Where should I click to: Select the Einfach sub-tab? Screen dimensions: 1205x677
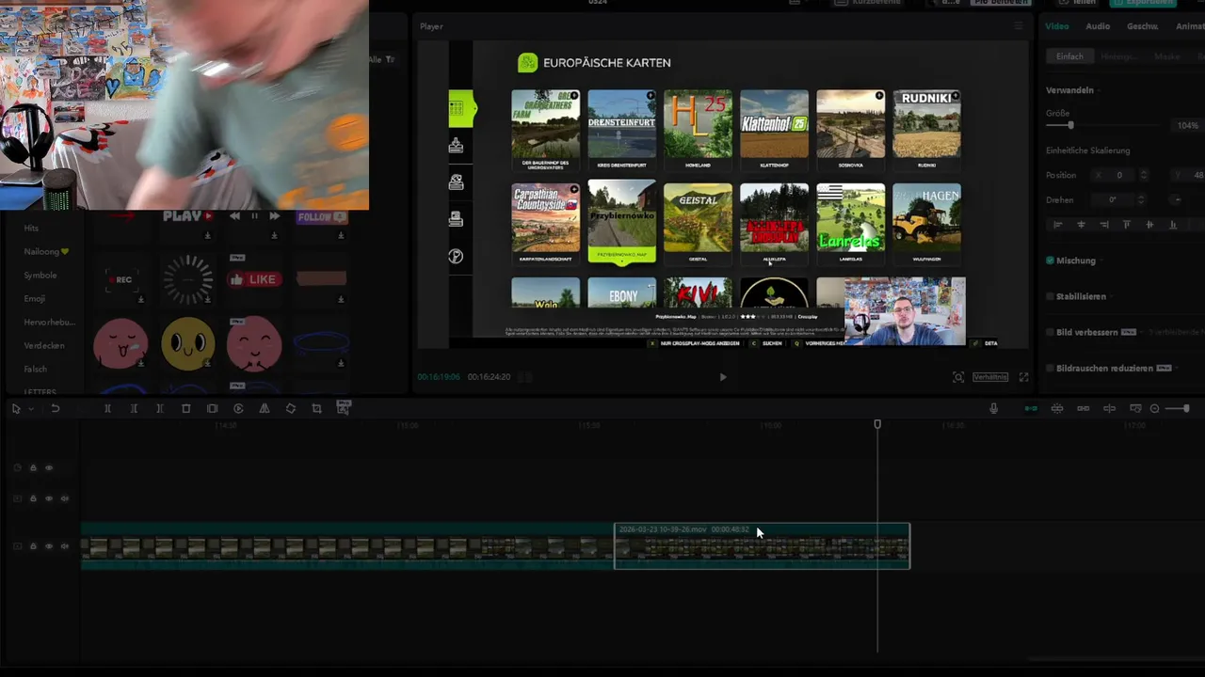tap(1069, 56)
